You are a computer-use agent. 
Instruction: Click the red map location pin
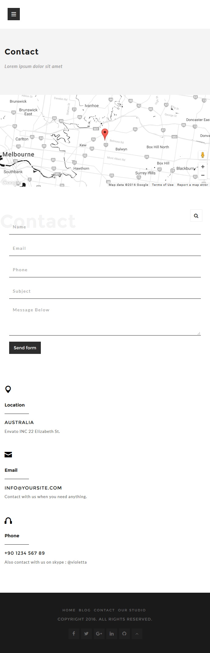[105, 135]
